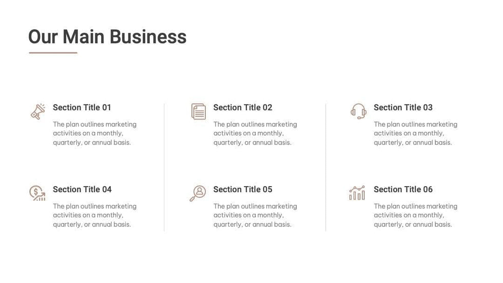This screenshot has height=283, width=503.
Task: Click the person search icon beside Section Title 05
Action: click(x=198, y=193)
